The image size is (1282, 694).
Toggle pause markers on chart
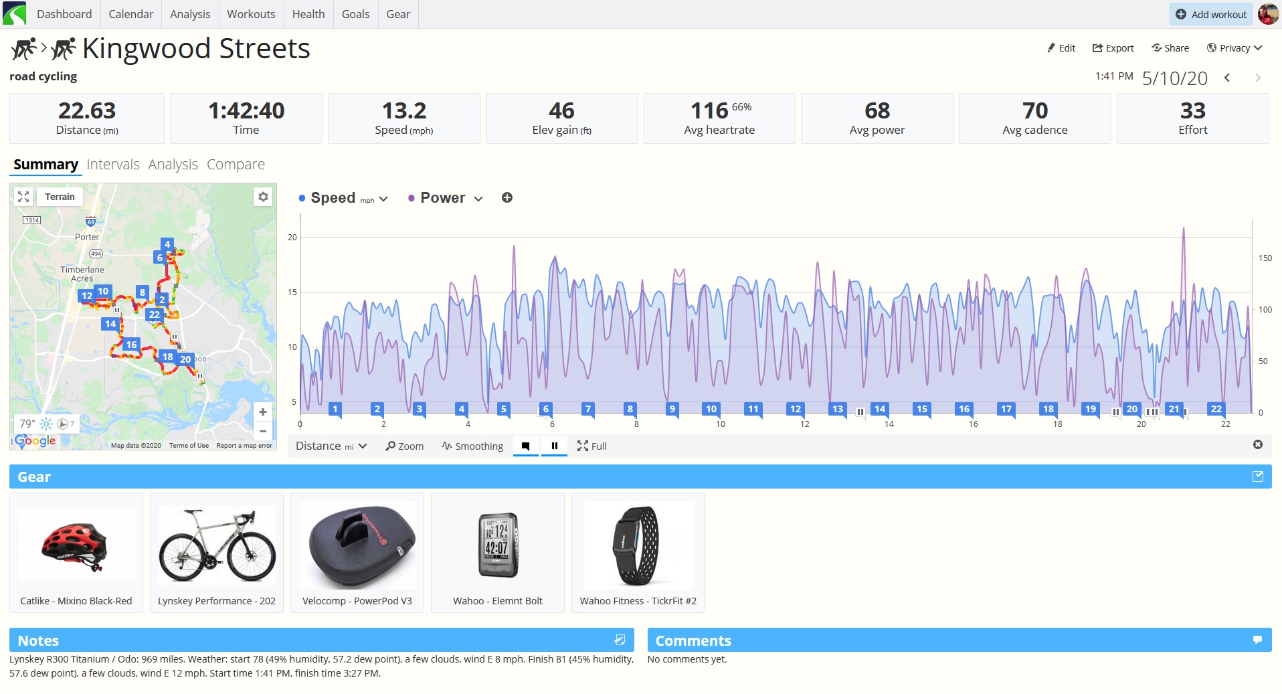554,446
